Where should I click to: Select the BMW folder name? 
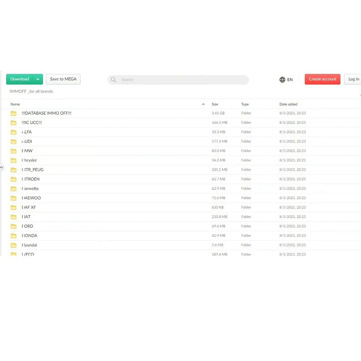tap(27, 151)
